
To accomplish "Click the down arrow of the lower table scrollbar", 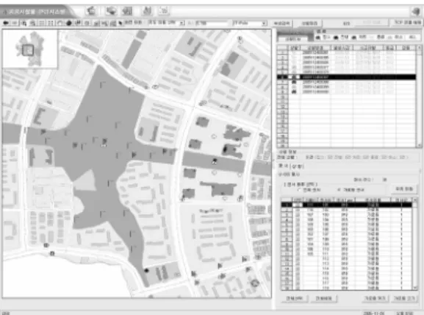I will [415, 288].
